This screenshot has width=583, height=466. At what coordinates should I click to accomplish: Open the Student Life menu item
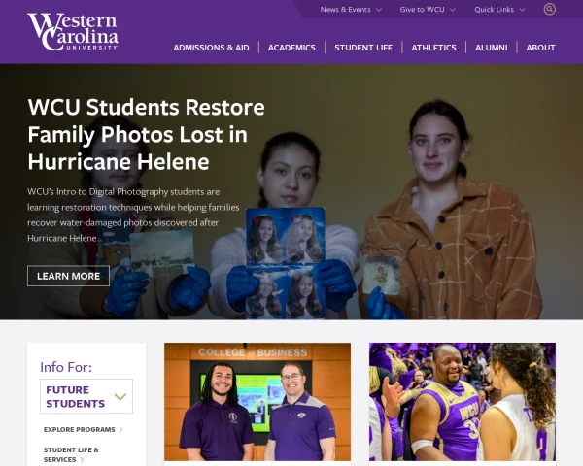[363, 48]
